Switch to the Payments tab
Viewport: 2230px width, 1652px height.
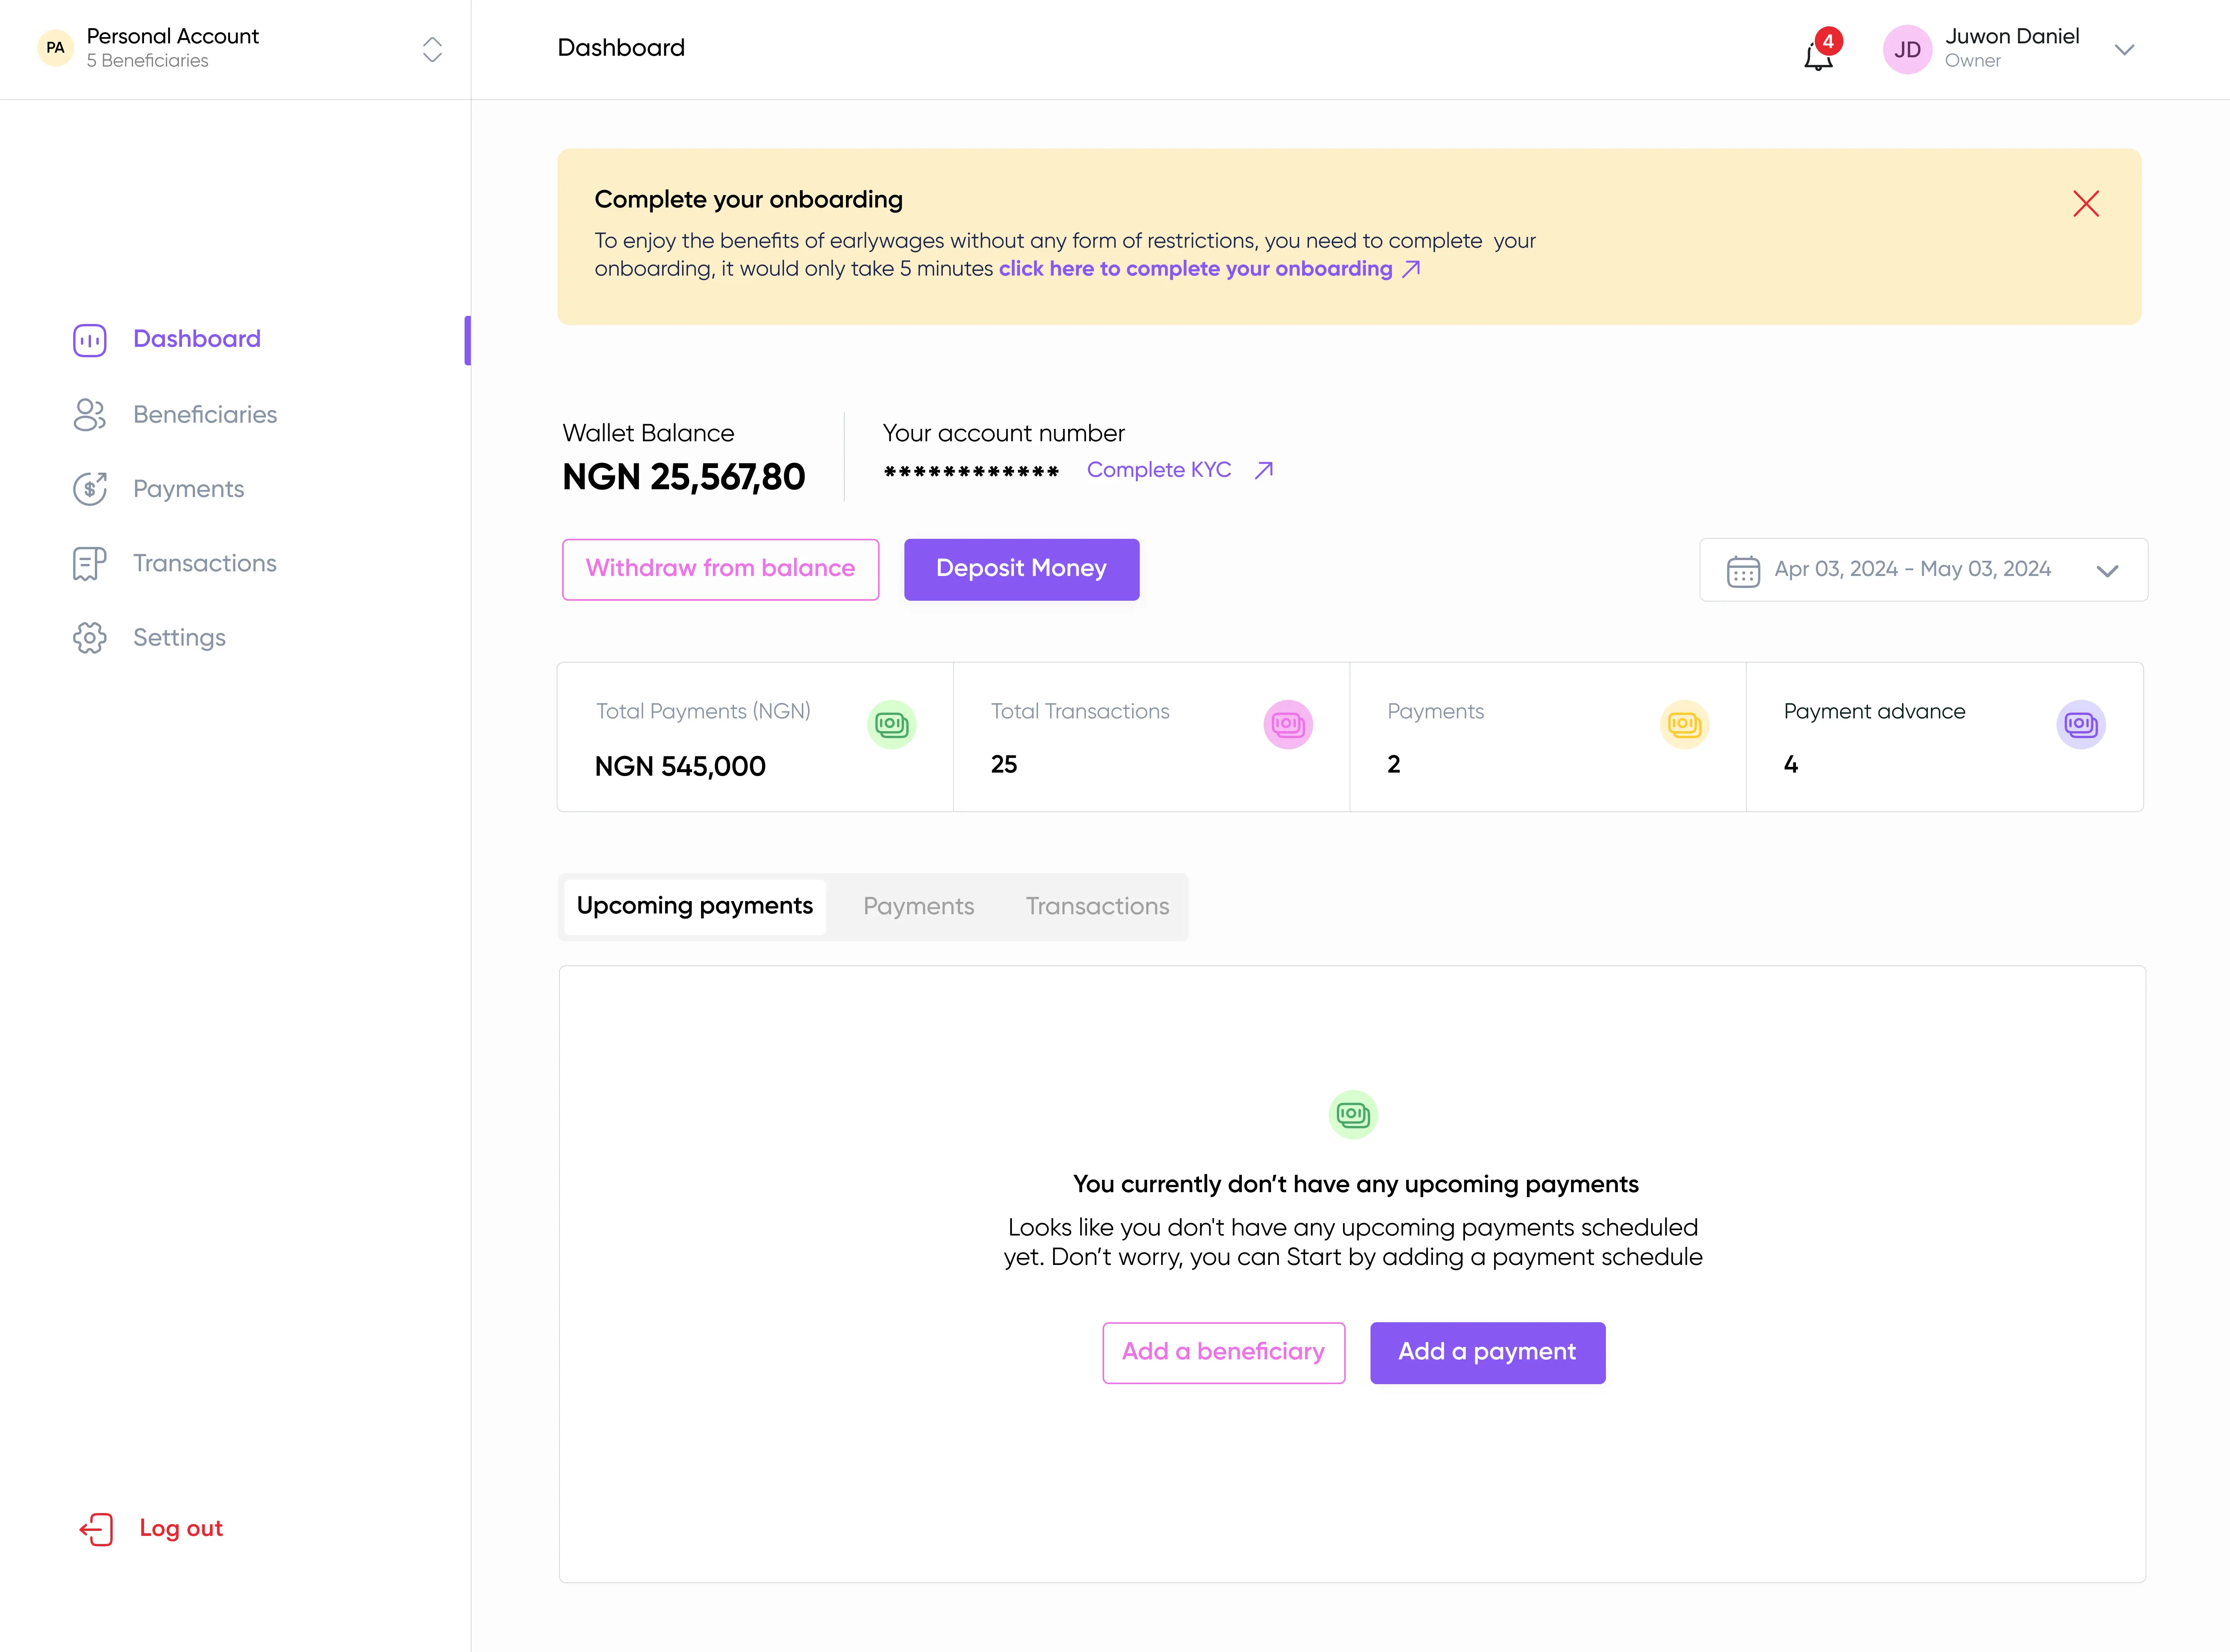tap(919, 906)
